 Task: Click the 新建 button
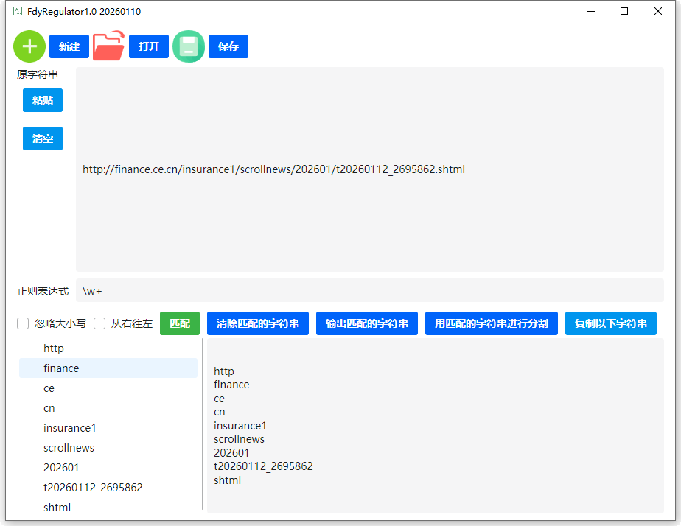click(x=69, y=46)
